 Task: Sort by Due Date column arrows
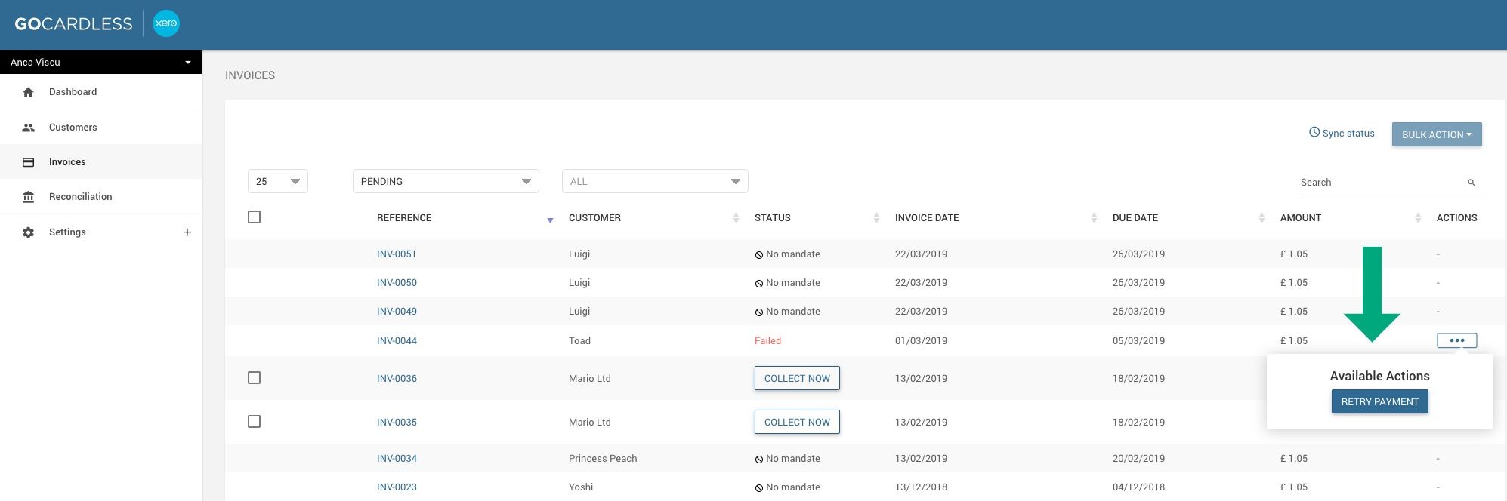(x=1261, y=218)
